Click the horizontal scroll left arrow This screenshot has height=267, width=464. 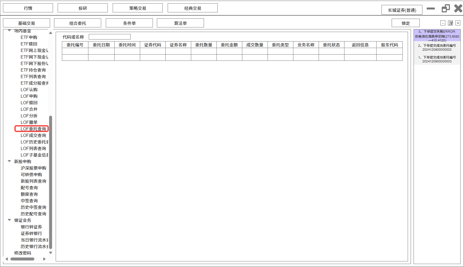pyautogui.click(x=7, y=259)
